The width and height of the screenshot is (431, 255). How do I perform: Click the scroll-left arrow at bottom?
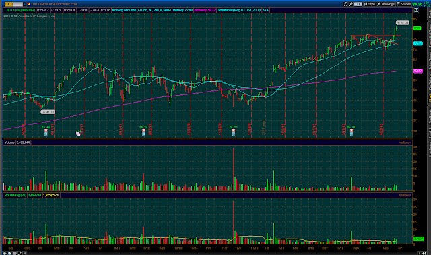point(25,253)
